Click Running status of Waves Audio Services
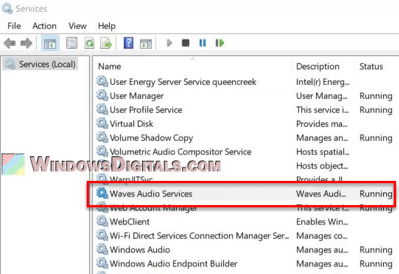This screenshot has width=399, height=274. click(x=376, y=194)
